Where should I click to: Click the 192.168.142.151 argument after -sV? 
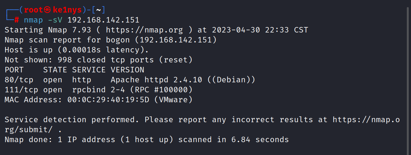(103, 20)
